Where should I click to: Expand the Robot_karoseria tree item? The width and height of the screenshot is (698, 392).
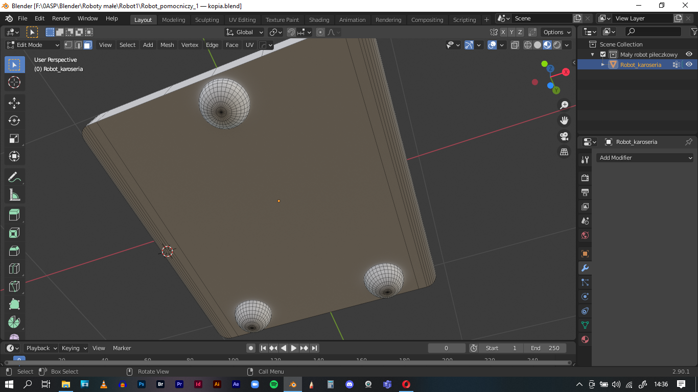coord(603,64)
